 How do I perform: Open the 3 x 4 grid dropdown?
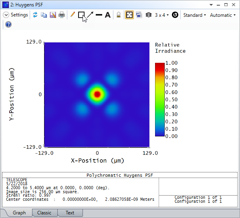coord(161,15)
